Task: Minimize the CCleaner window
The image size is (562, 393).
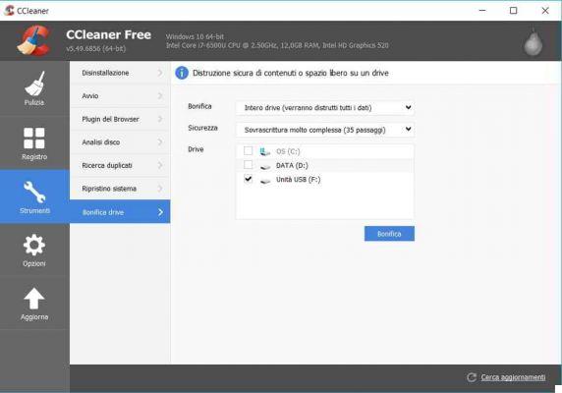Action: coord(482,11)
